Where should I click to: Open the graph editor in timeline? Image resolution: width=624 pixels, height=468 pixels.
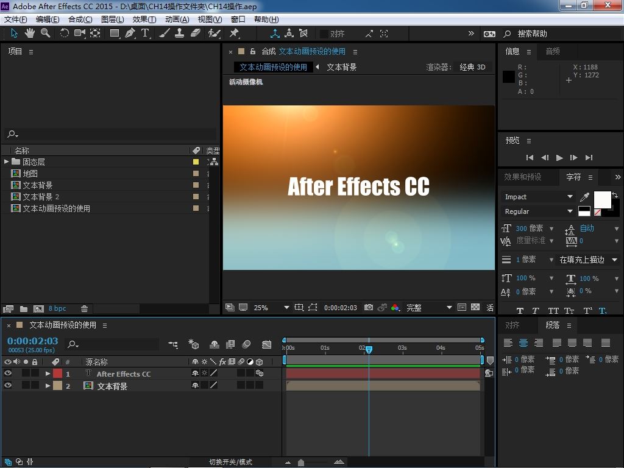[x=267, y=345]
